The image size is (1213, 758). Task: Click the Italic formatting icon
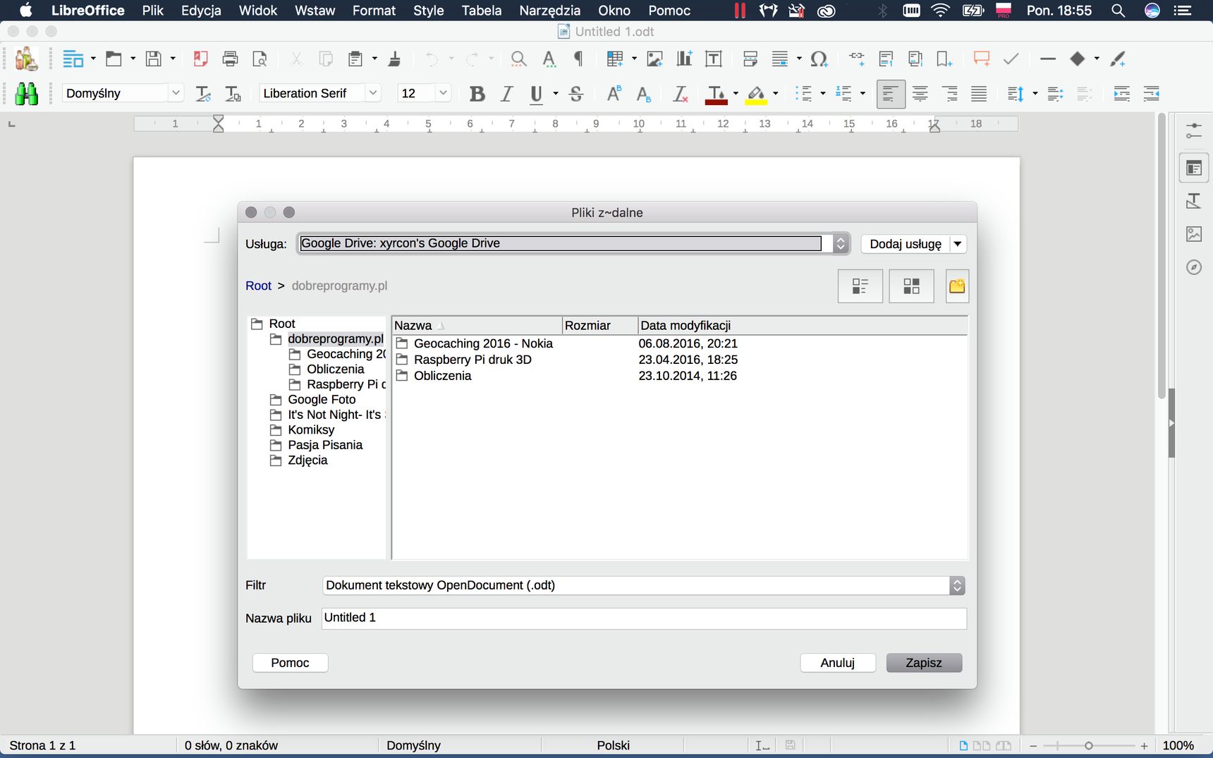(506, 94)
